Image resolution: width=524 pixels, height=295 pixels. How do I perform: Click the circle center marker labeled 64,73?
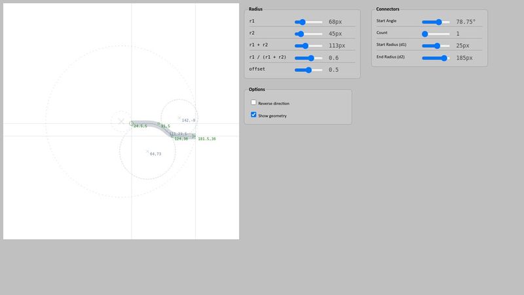click(x=147, y=151)
